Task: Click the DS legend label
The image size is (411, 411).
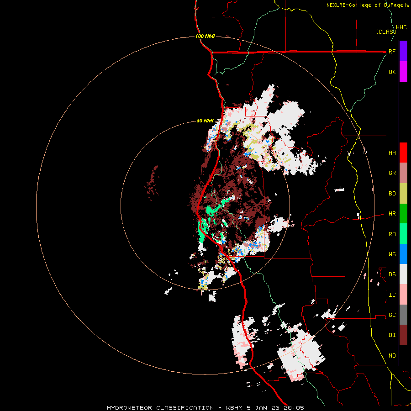Action: pos(392,274)
